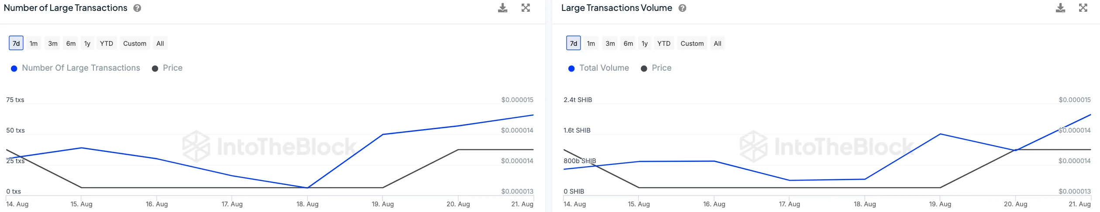Open Custom date range on volume chart

692,43
